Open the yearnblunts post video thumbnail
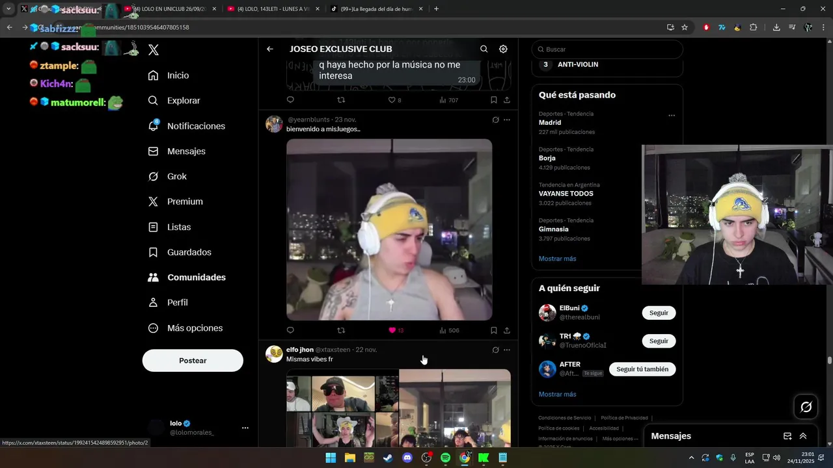This screenshot has width=833, height=468. [x=389, y=229]
